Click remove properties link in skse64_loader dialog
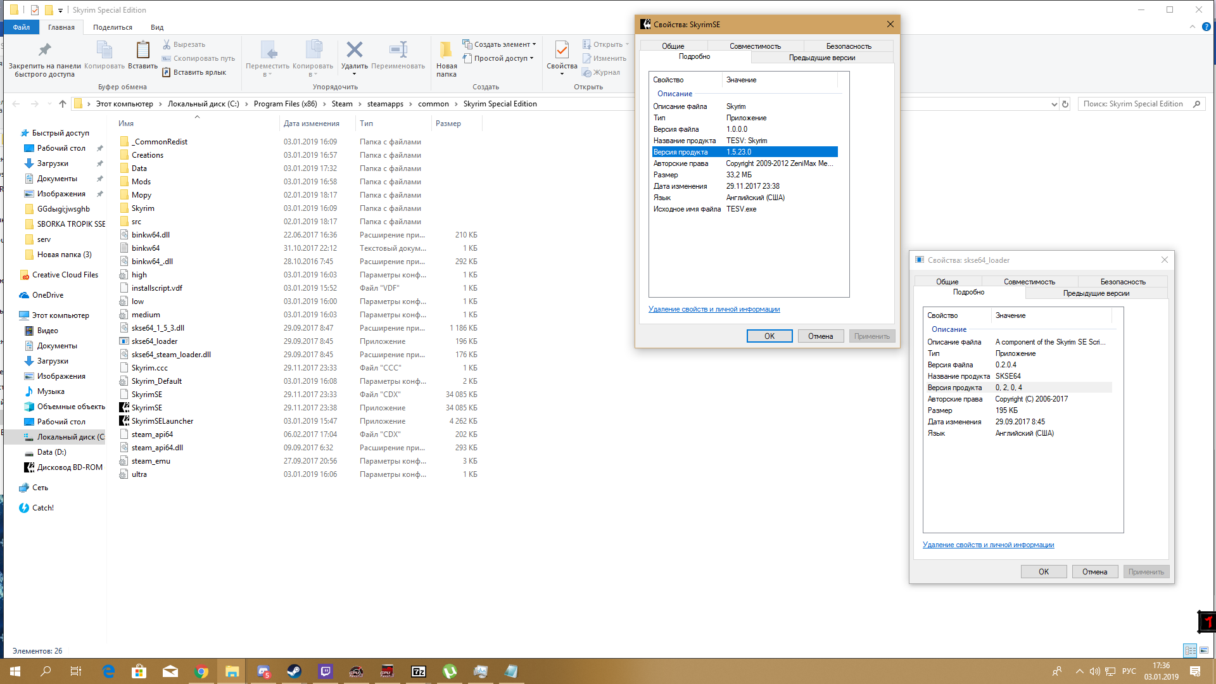1216x684 pixels. 988,545
